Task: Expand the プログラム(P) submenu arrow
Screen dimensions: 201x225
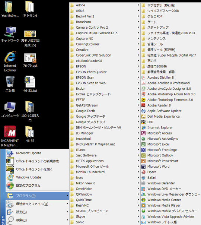Action: click(x=67, y=196)
